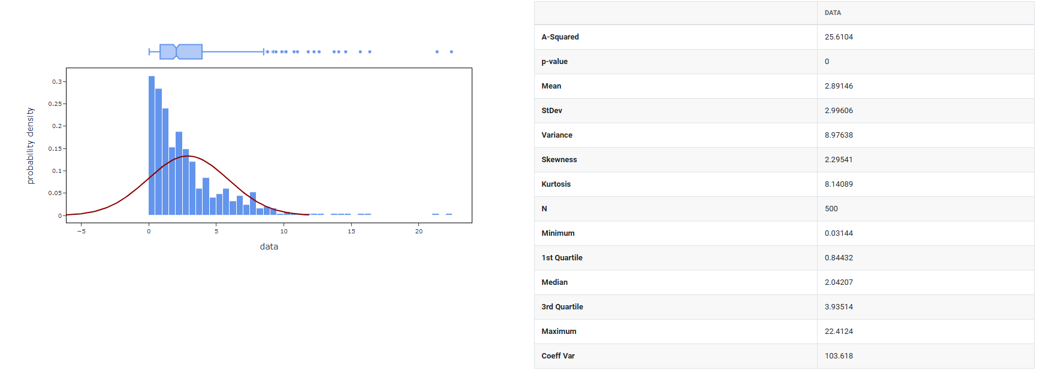Click the p-value row label
The height and width of the screenshot is (380, 1043).
click(x=554, y=62)
